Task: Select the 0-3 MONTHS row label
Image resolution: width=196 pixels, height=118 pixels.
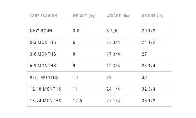Action: [43, 42]
